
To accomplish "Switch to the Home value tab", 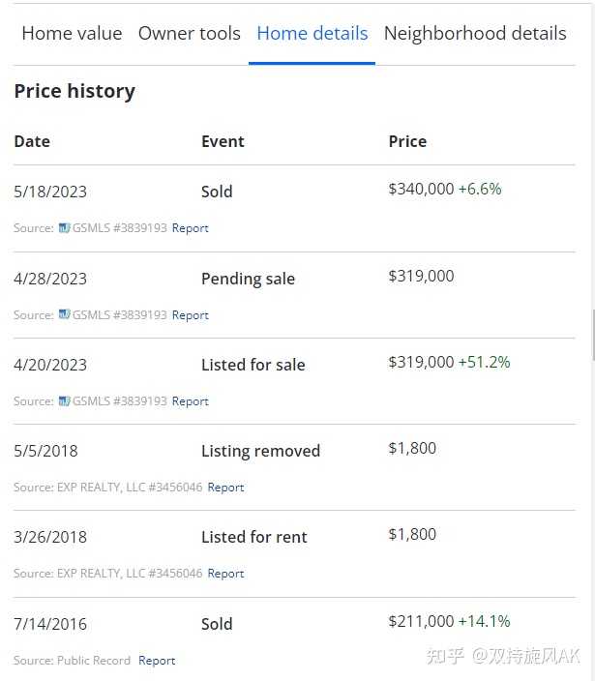I will tap(73, 34).
